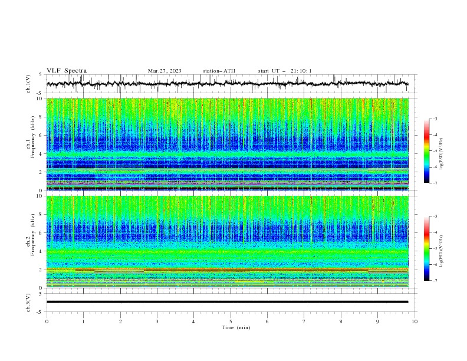Click the "ch.1 Frequency (kHz)" axis label
Viewport: 467px width, 361px height.
pyautogui.click(x=31, y=137)
